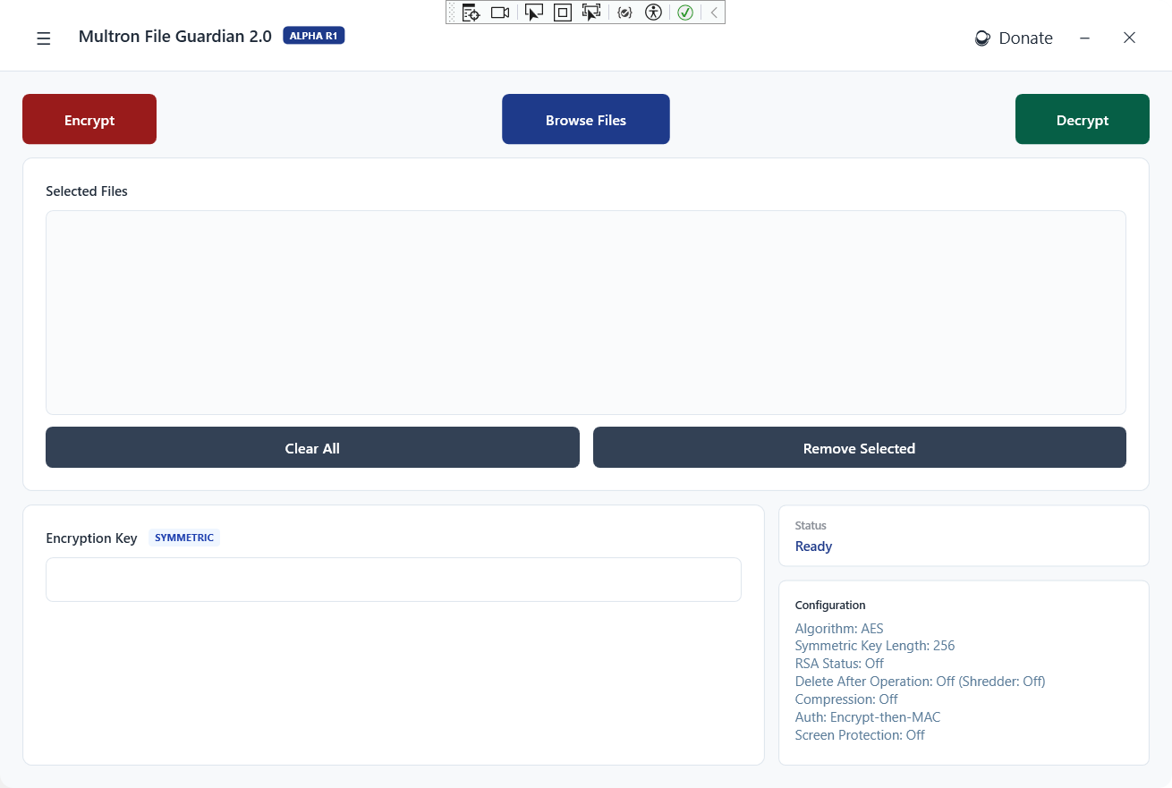Click the 'Configuration' heading
The width and height of the screenshot is (1172, 788).
click(x=830, y=606)
